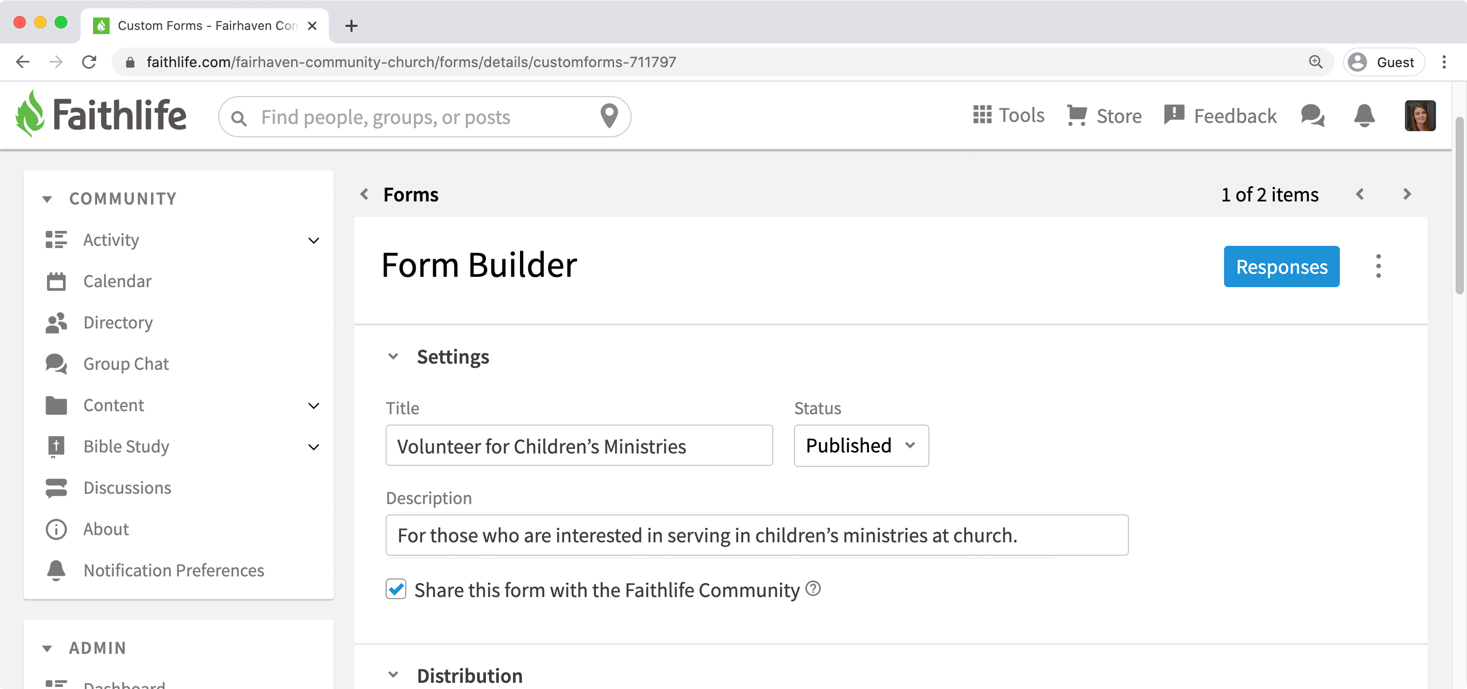Click the Directory people icon
This screenshot has height=689, width=1467.
click(x=56, y=323)
